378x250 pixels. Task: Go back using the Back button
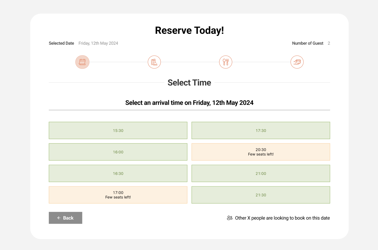point(66,218)
